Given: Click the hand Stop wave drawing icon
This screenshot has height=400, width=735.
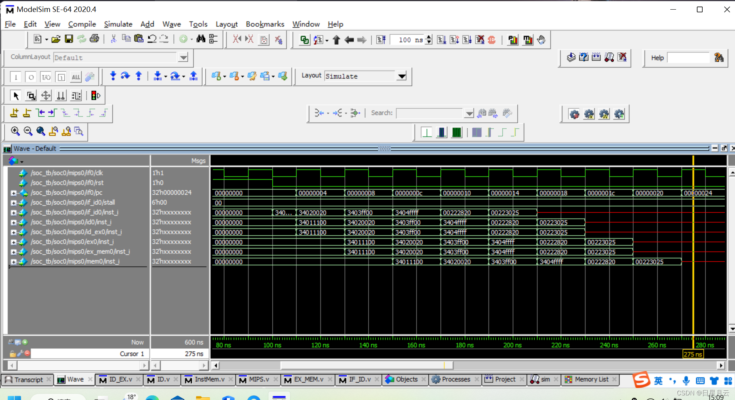Looking at the screenshot, I should [x=541, y=40].
